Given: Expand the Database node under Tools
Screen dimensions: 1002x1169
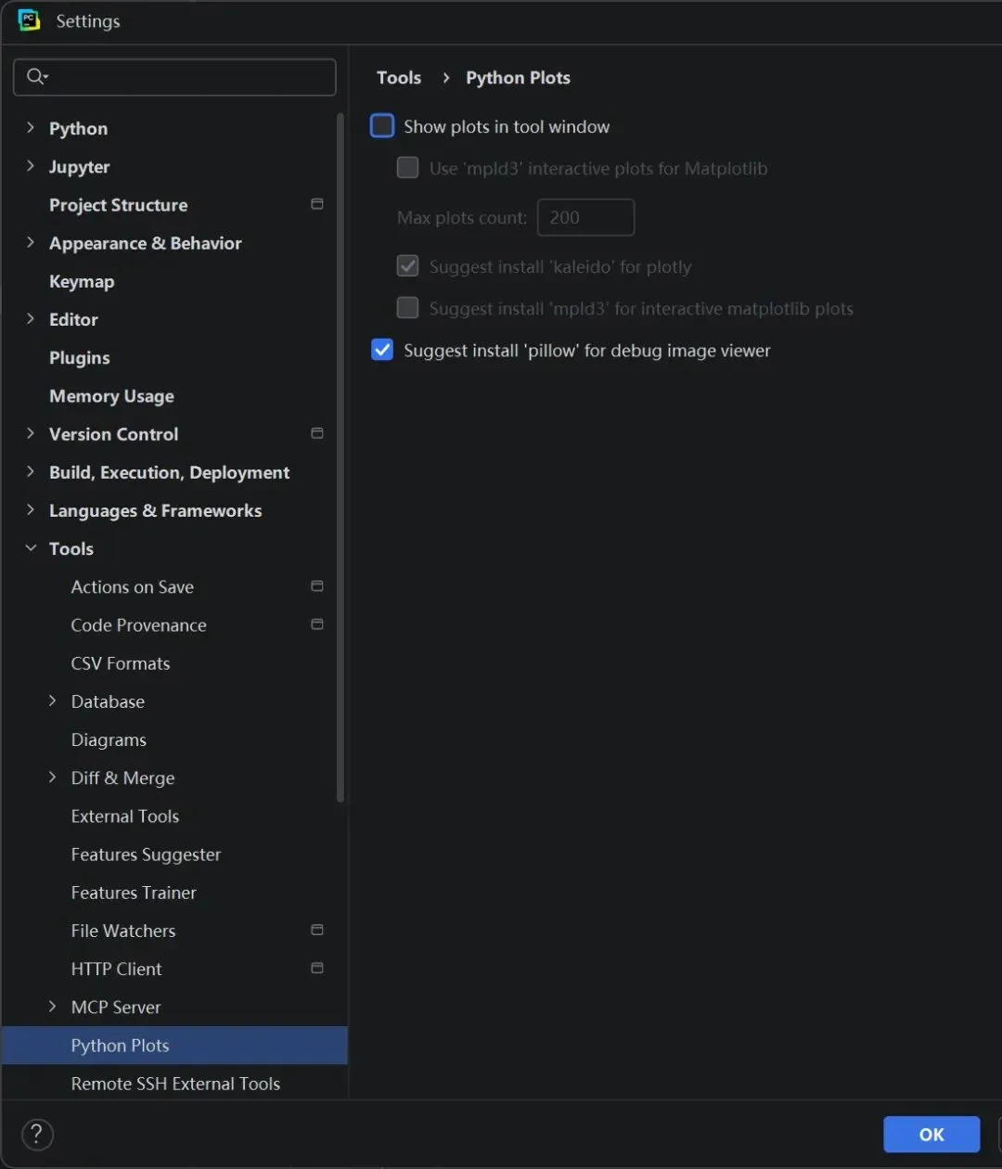Looking at the screenshot, I should click(53, 701).
